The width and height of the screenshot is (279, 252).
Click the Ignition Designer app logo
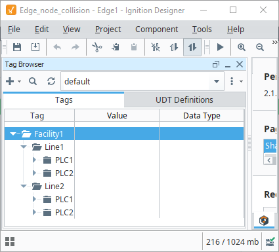[11, 10]
